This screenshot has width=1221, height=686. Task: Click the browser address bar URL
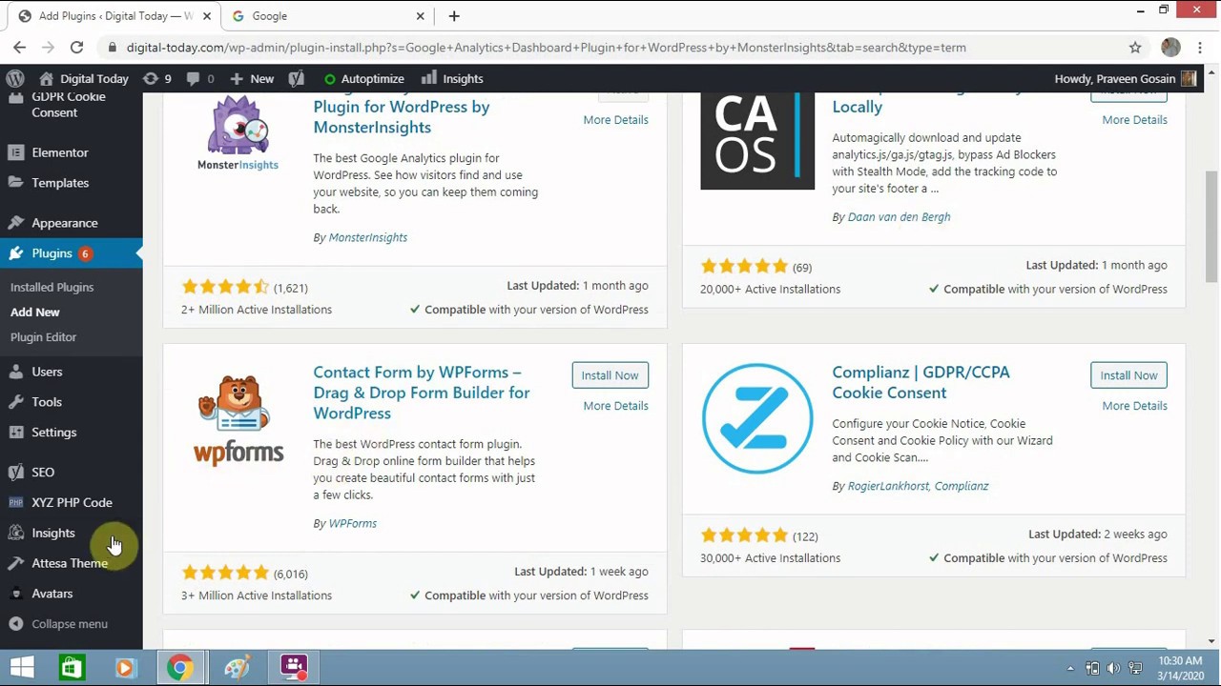pyautogui.click(x=546, y=47)
